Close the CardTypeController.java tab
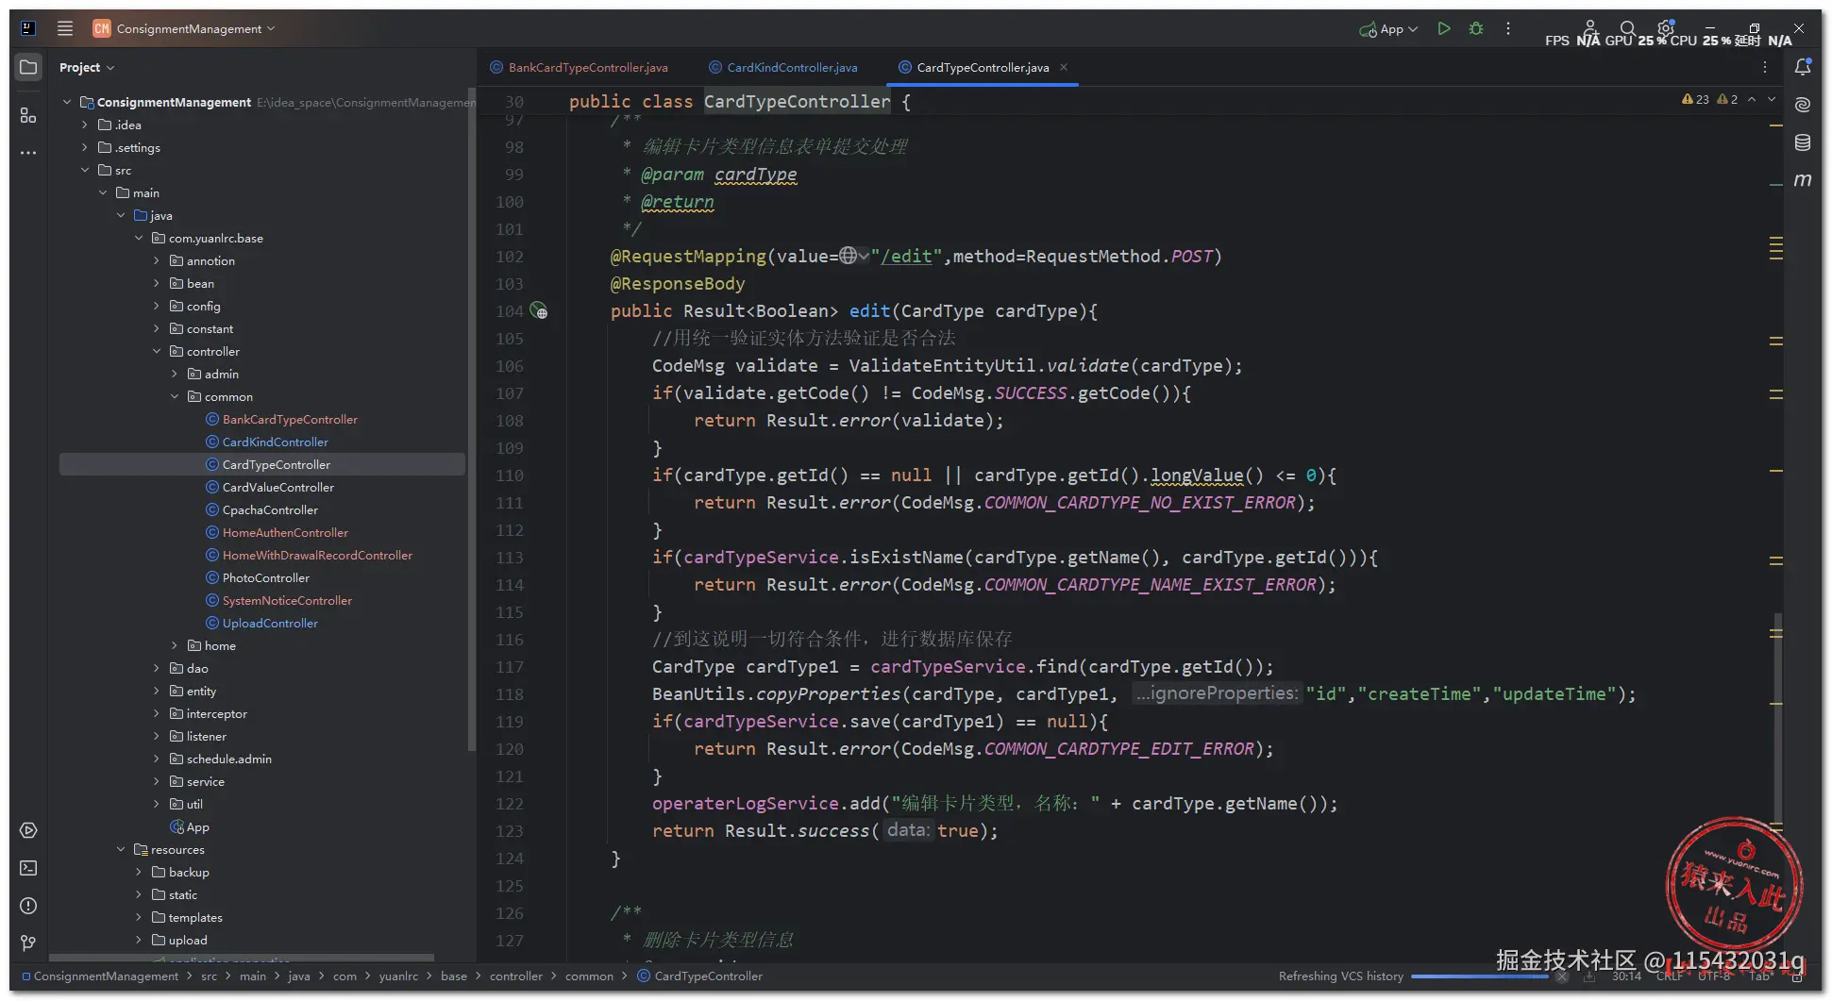This screenshot has width=1832, height=1001. [1064, 67]
